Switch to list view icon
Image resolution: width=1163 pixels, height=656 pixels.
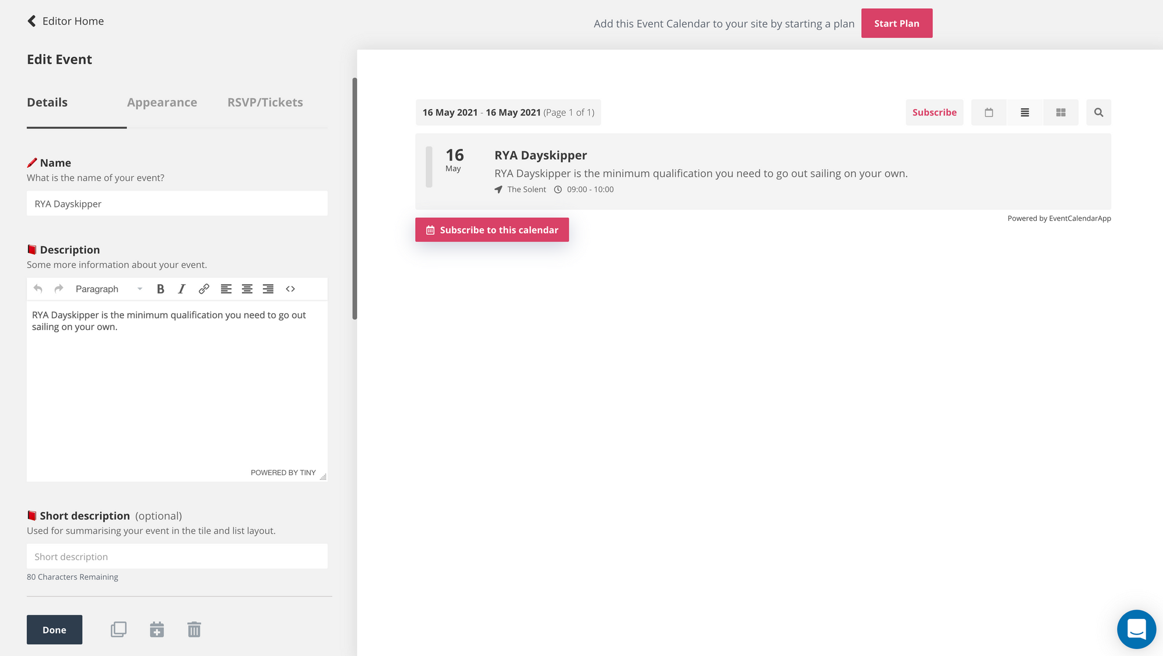[x=1025, y=113]
